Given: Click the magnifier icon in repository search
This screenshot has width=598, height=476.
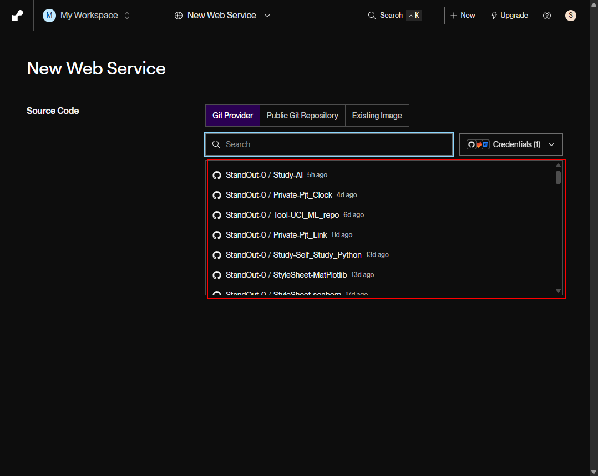Looking at the screenshot, I should coord(216,144).
